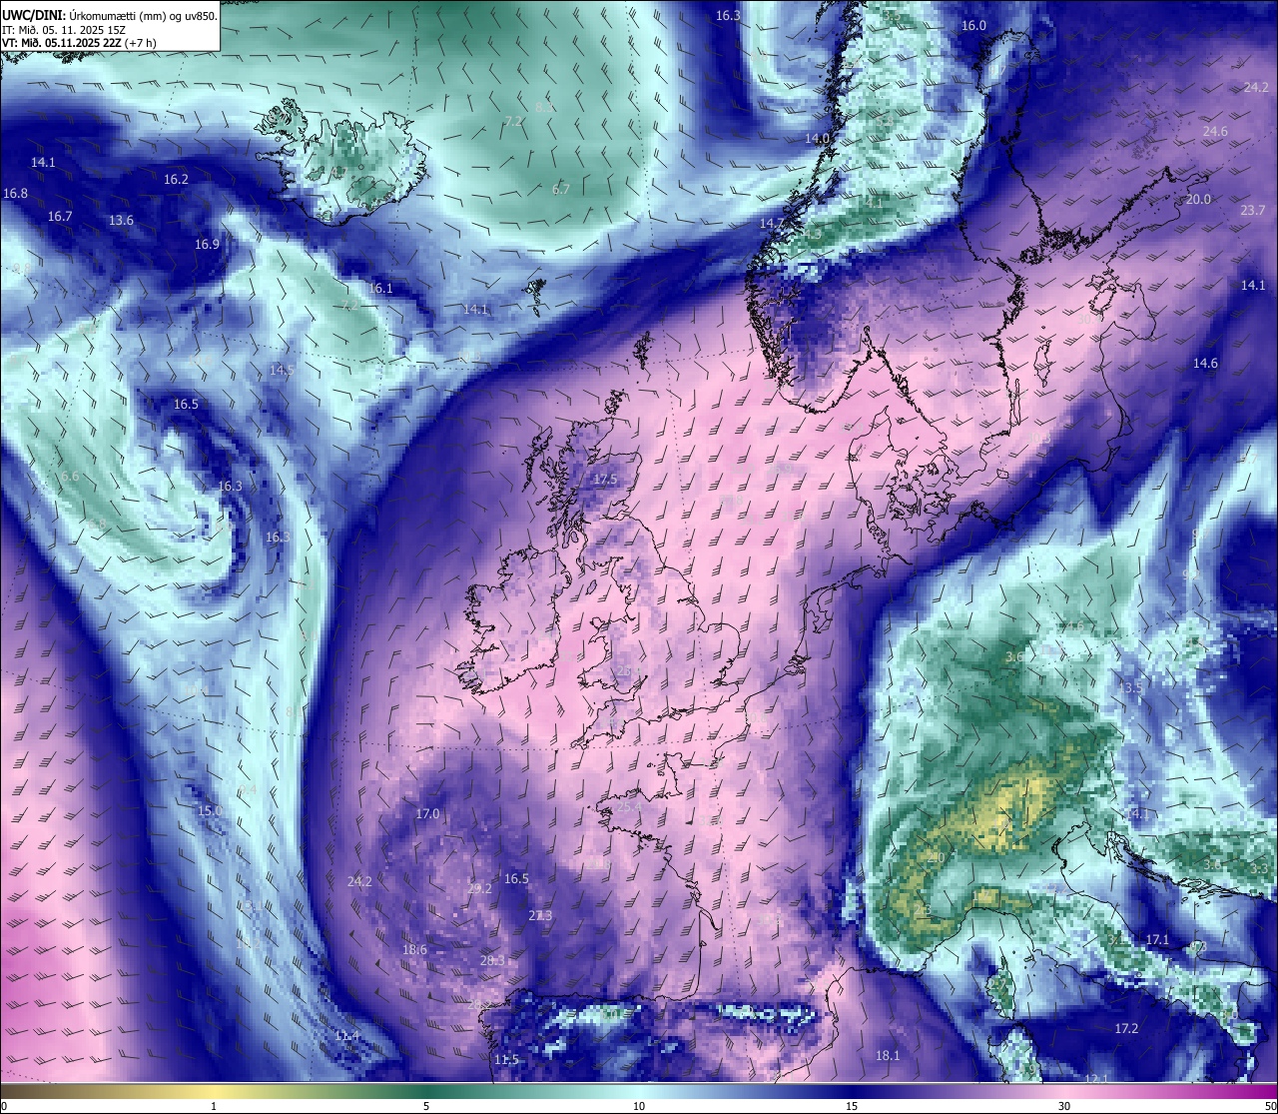Click the 17.2 value label
Viewport: 1278px width, 1114px height.
[x=1126, y=1029]
